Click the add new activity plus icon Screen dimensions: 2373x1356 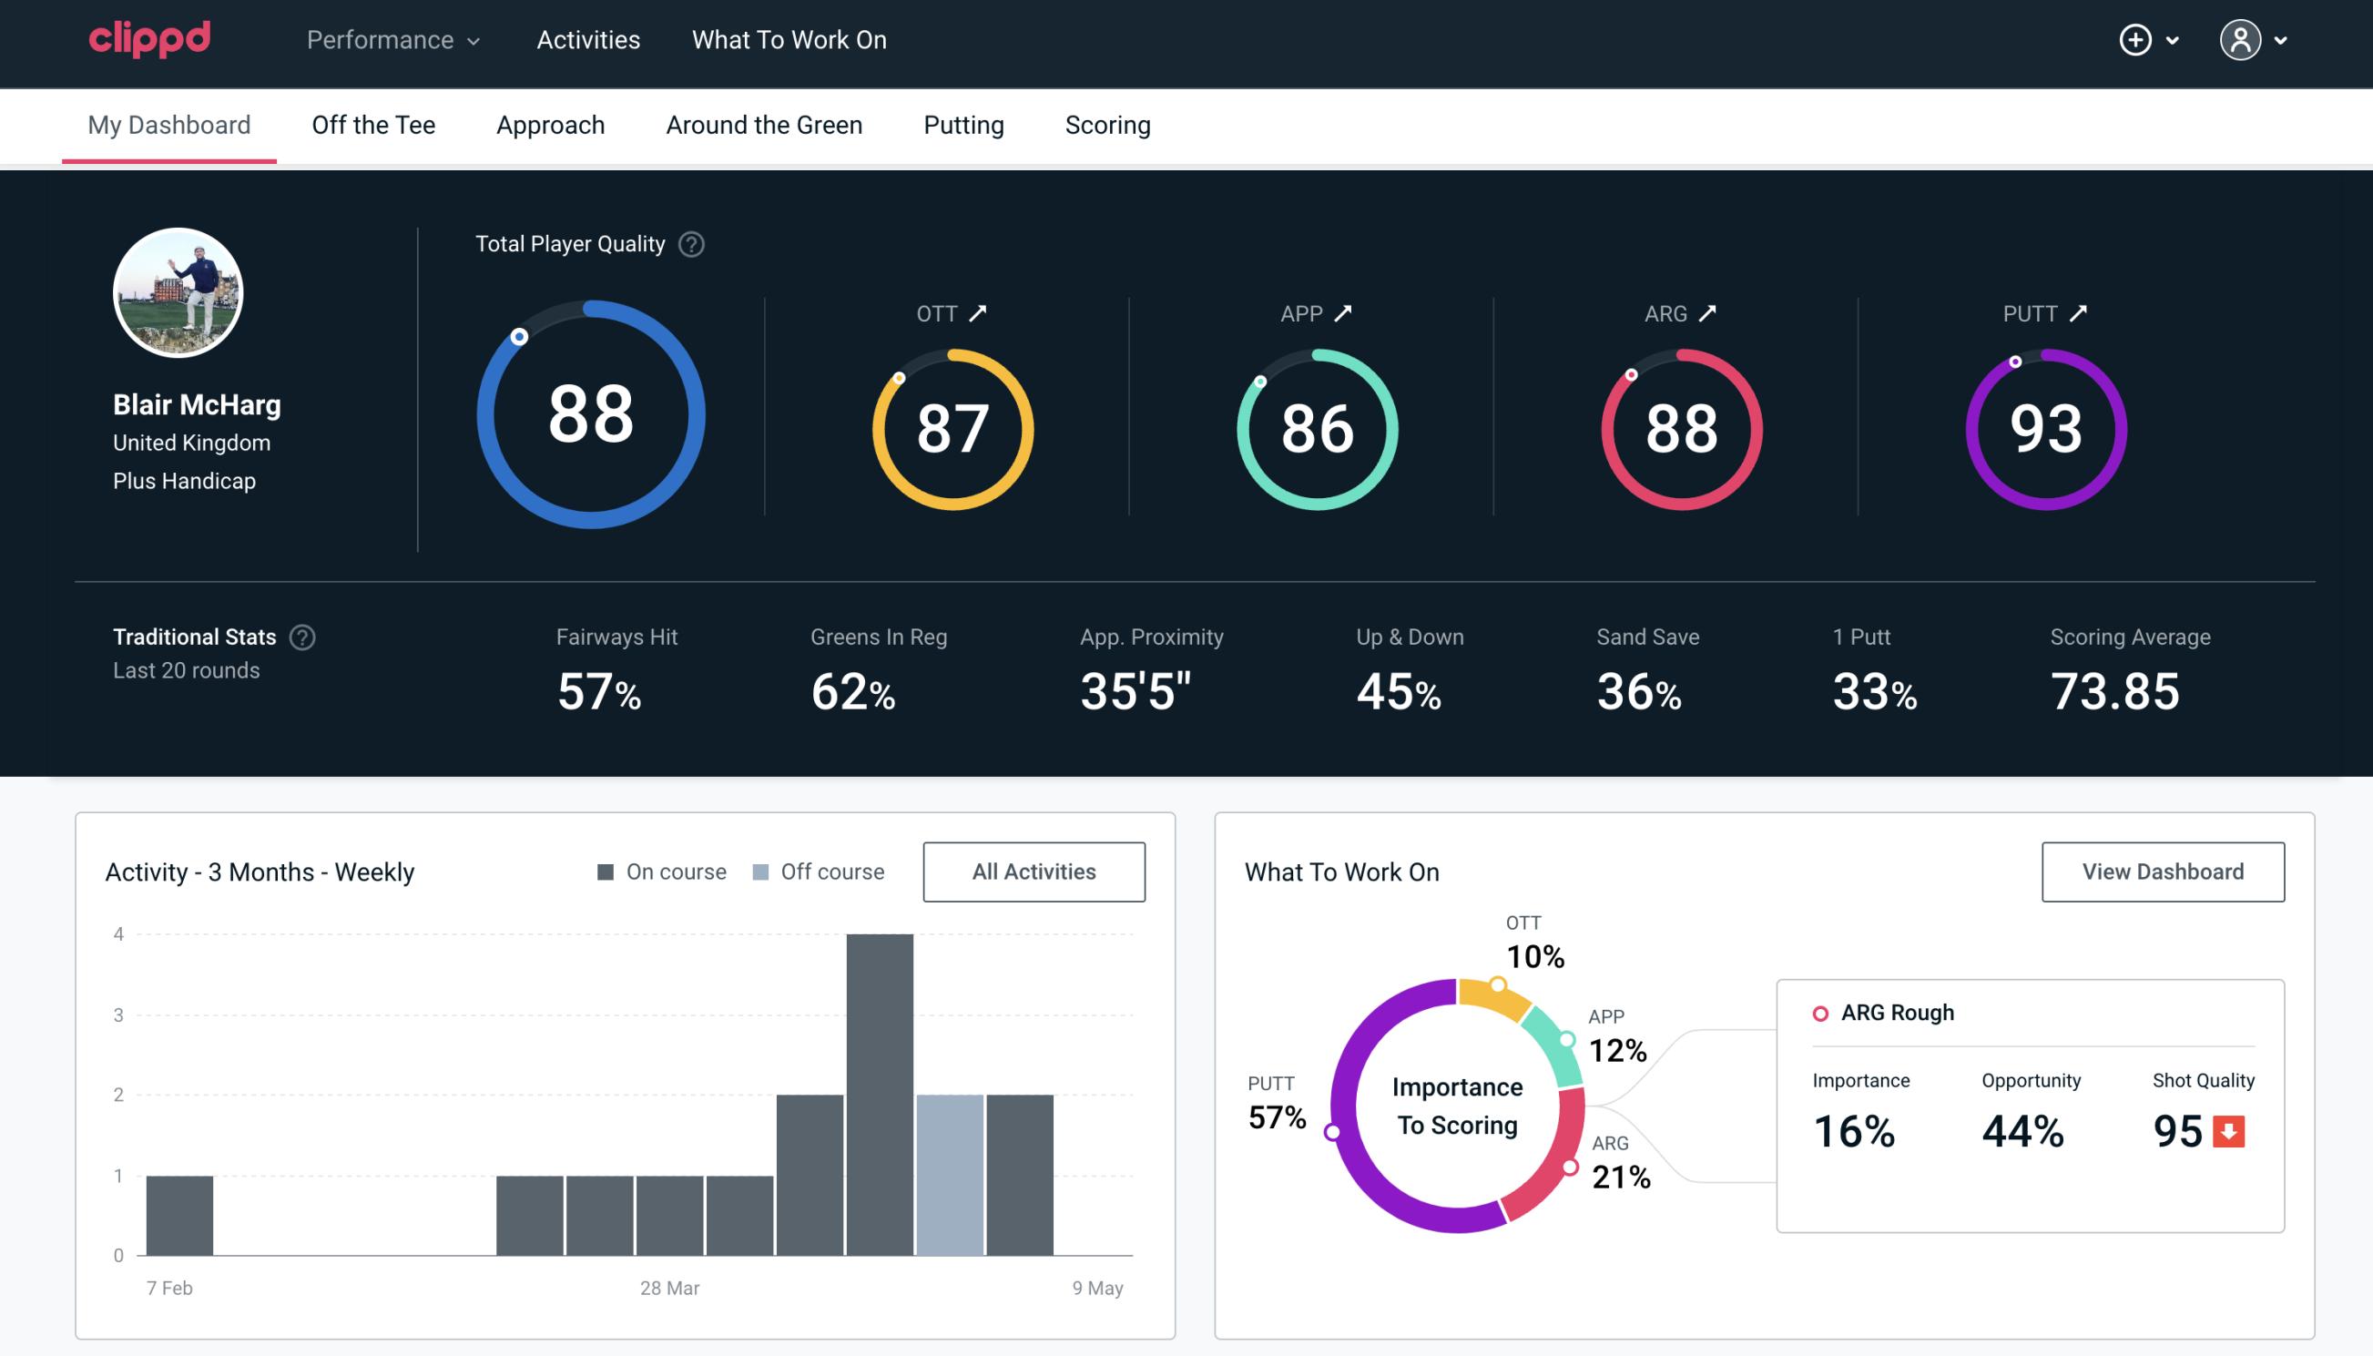[x=2138, y=41]
